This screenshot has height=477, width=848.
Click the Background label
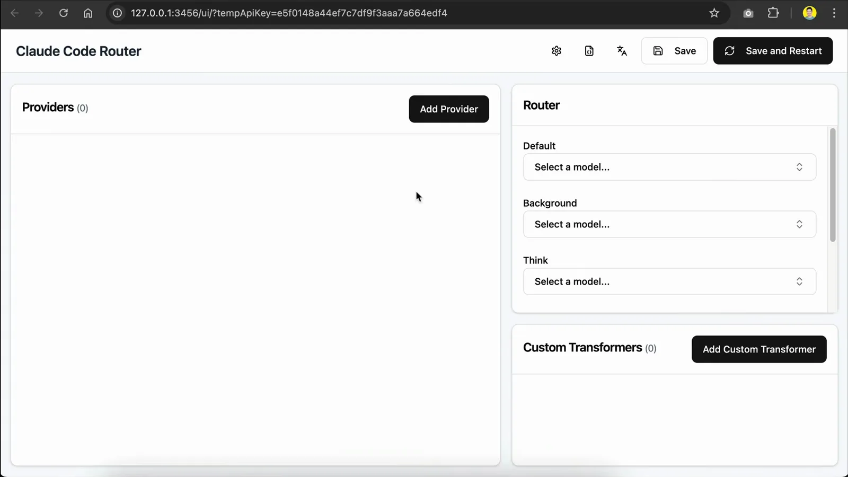(550, 203)
